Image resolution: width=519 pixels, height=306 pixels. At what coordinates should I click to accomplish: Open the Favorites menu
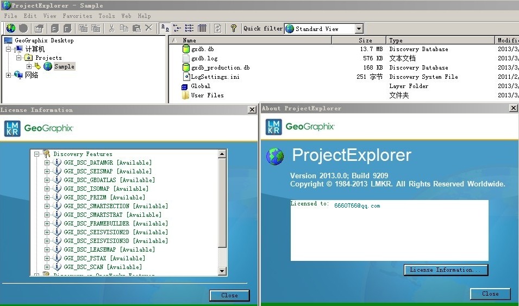(78, 16)
